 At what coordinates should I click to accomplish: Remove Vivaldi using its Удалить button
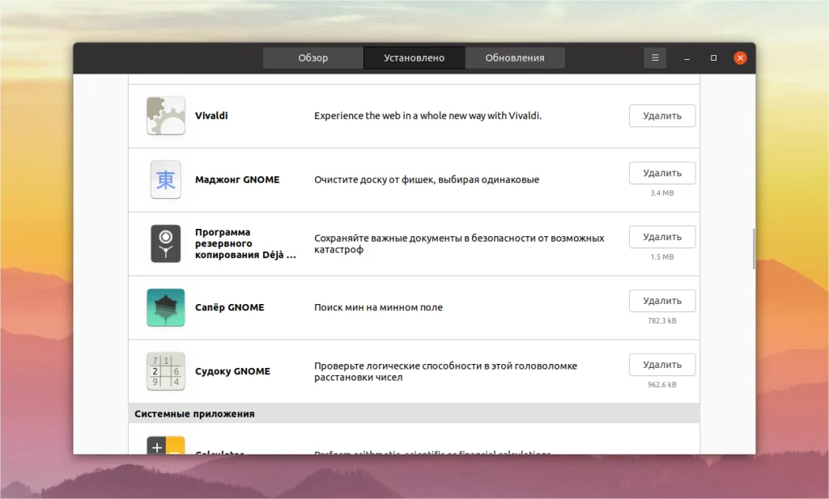point(661,115)
